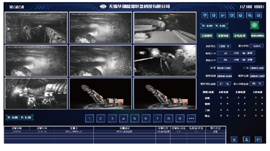The height and width of the screenshot is (151, 270).
Task: Click the user account icon at bottom right
Action: [x=246, y=139]
